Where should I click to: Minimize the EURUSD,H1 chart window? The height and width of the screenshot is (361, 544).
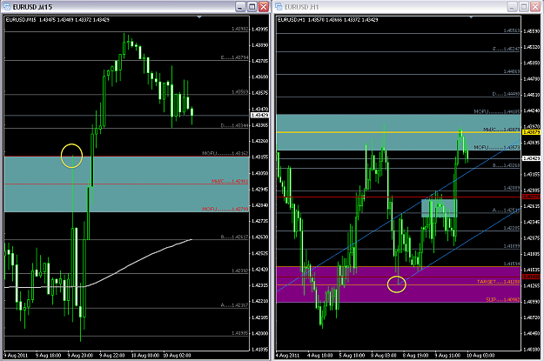513,7
